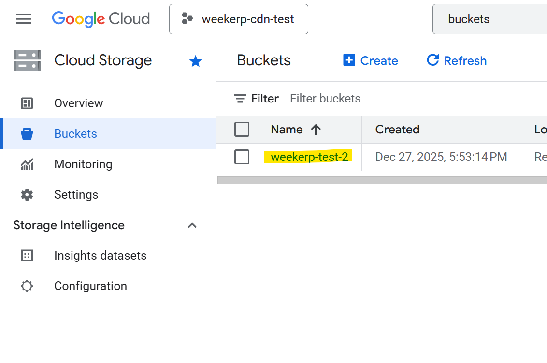Open the weekerp-test-2 bucket link
The width and height of the screenshot is (547, 363).
click(309, 157)
